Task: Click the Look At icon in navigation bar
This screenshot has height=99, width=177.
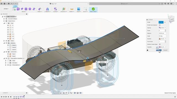Action: tap(64, 93)
